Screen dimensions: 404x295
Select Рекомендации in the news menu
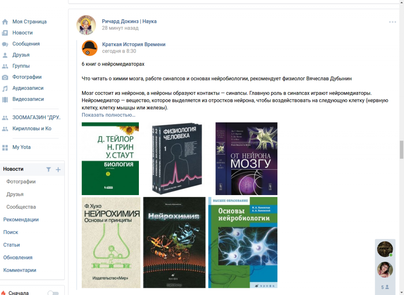coord(21,220)
